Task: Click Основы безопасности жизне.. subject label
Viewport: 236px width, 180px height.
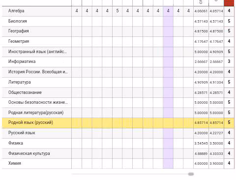Action: [x=38, y=102]
